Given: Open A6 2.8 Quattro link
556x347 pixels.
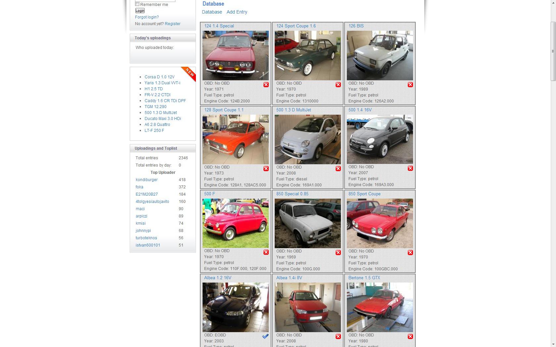Looking at the screenshot, I should (x=157, y=125).
